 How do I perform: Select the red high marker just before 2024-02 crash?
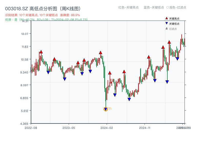click(100, 53)
